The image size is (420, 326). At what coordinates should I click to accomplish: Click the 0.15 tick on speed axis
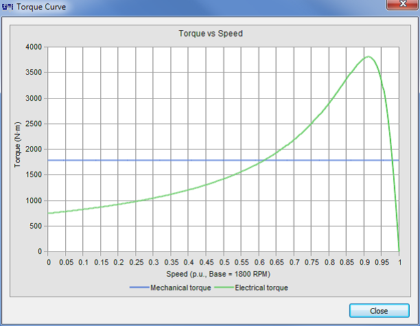click(102, 262)
